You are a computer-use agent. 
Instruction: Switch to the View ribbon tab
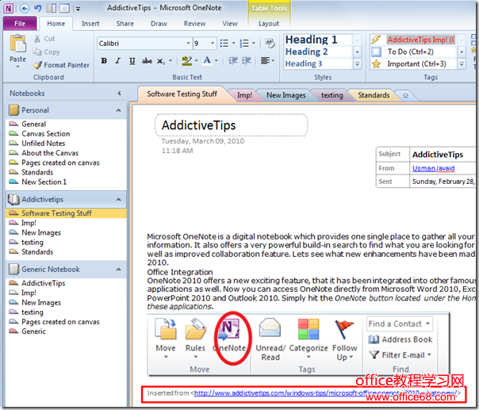[x=230, y=24]
